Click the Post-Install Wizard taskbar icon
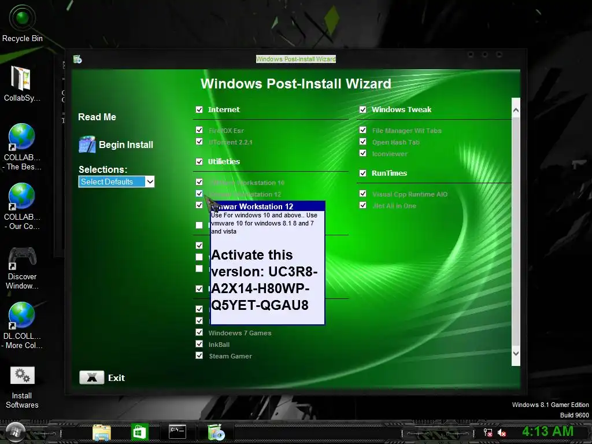 click(x=216, y=432)
